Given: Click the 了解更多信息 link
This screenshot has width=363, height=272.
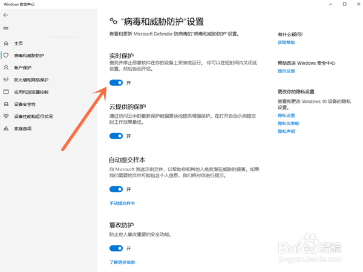Looking at the screenshot, I should click(122, 262).
